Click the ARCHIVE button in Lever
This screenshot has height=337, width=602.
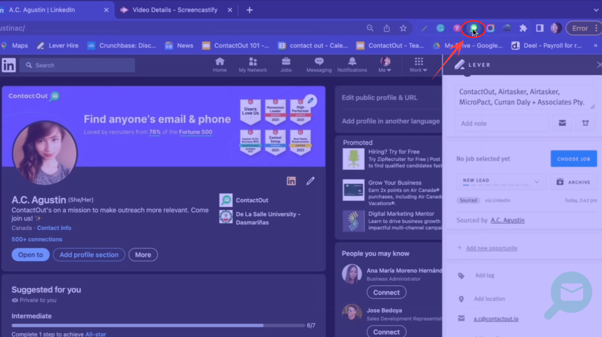574,182
